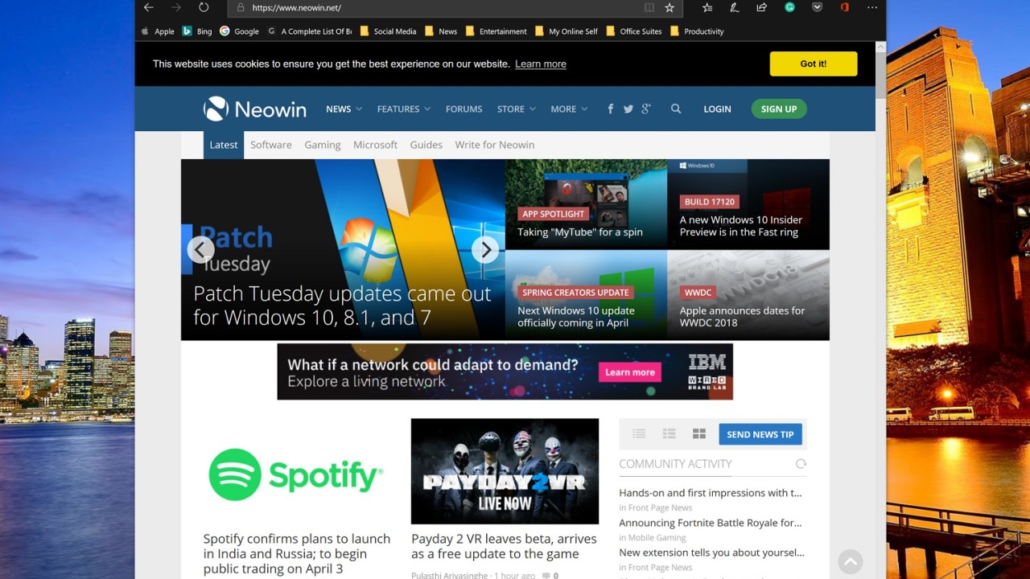This screenshot has height=579, width=1030.
Task: Expand the FEATURES dropdown menu
Action: coord(404,109)
